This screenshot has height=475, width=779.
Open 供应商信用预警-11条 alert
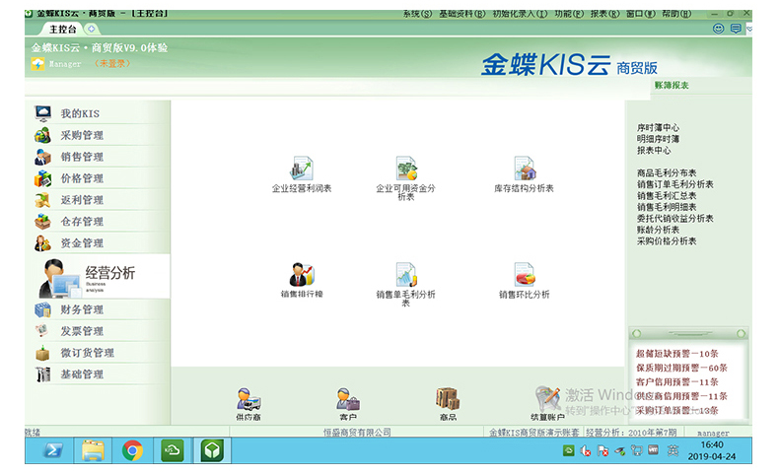[x=681, y=396]
